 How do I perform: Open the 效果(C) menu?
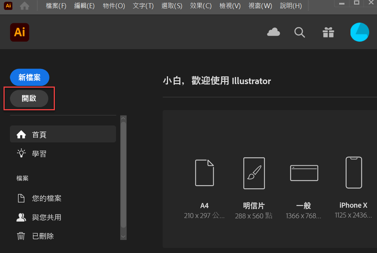(x=201, y=6)
